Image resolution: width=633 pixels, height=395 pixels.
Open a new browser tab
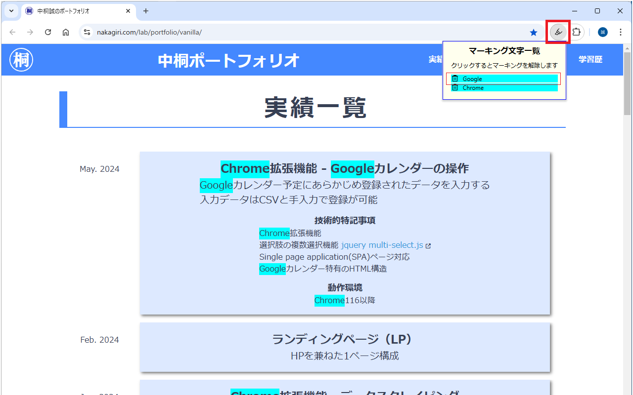coord(146,11)
